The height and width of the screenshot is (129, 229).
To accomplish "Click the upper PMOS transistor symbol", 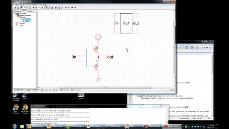I will pos(96,49).
